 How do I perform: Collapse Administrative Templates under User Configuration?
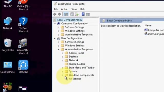coord(58,49)
